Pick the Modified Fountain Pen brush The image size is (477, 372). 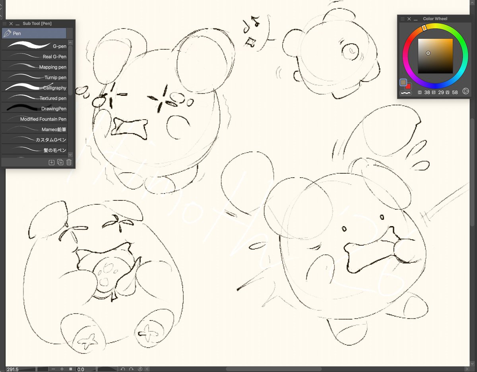click(35, 118)
